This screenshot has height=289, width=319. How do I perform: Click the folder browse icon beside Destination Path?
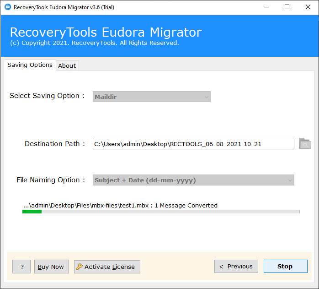[304, 144]
